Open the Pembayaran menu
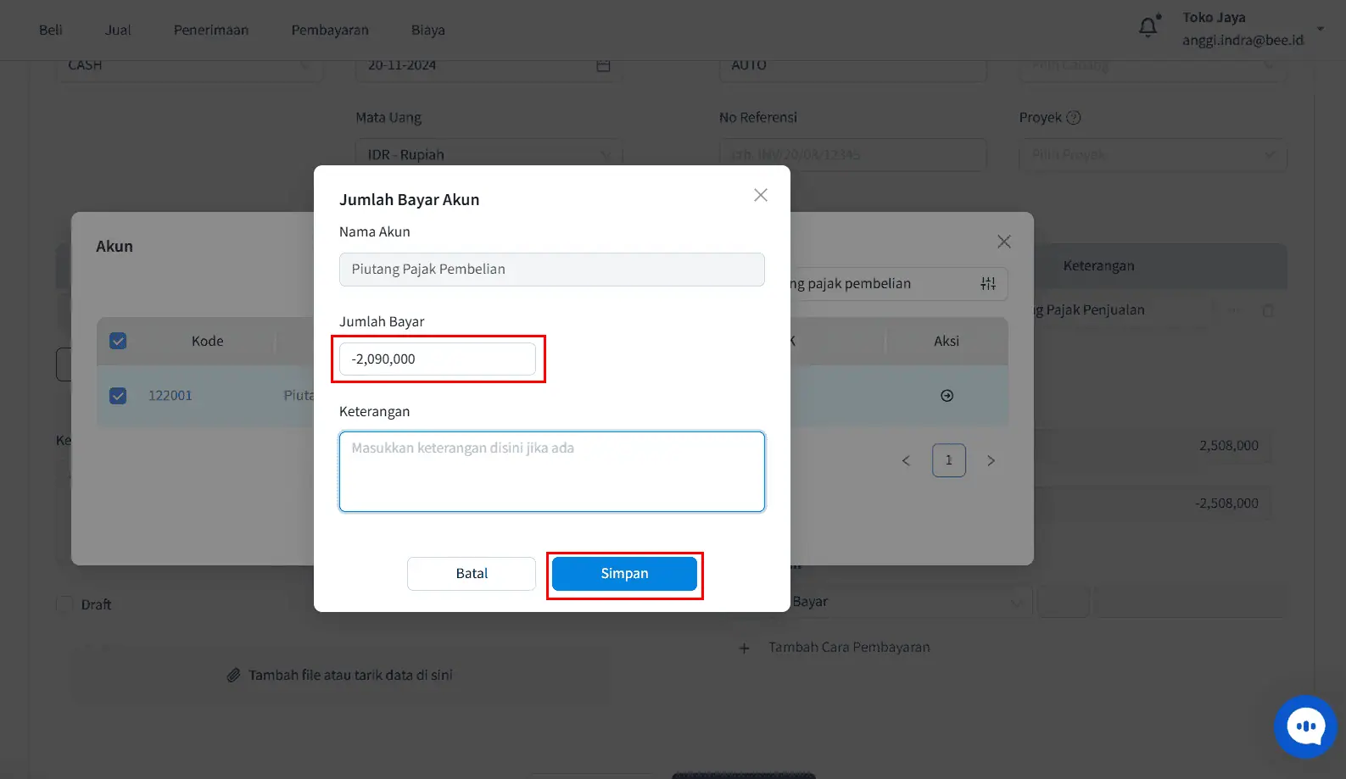 [330, 31]
